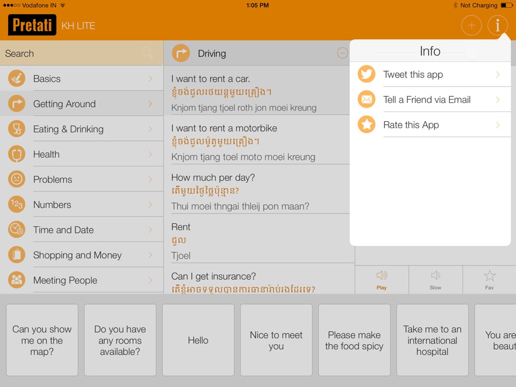
Task: Tap the Problems sad face icon
Action: coord(17,180)
